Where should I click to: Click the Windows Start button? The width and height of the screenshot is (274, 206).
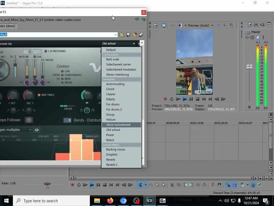(x=6, y=201)
